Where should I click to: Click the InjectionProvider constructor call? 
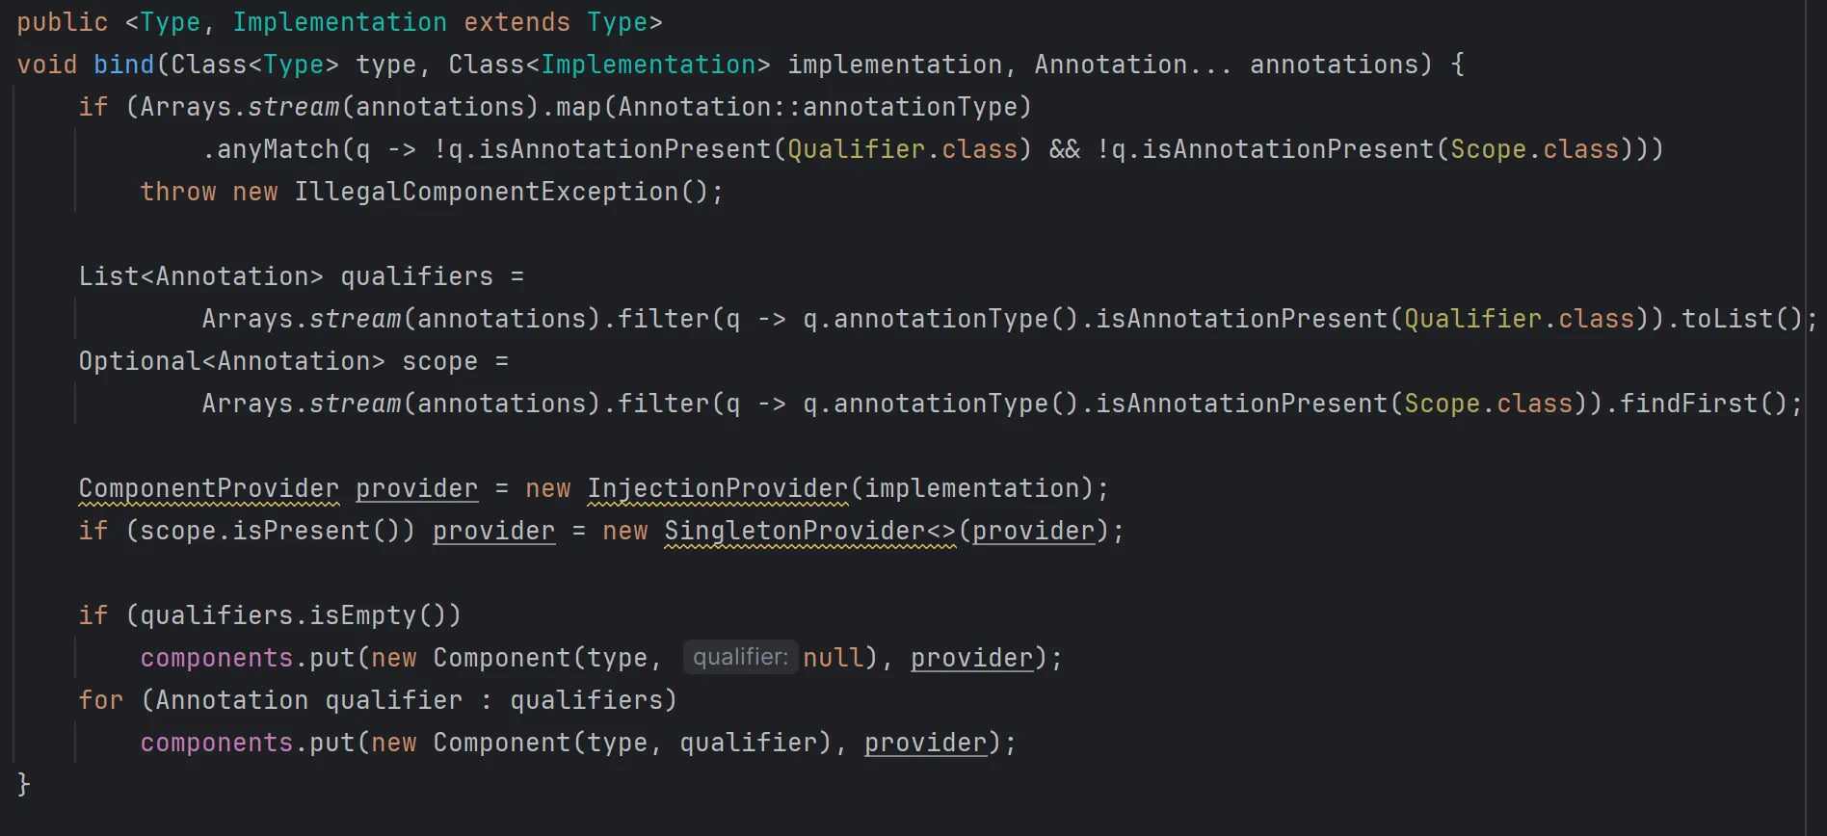(717, 488)
